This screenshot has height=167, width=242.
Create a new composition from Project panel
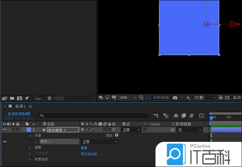(19, 98)
